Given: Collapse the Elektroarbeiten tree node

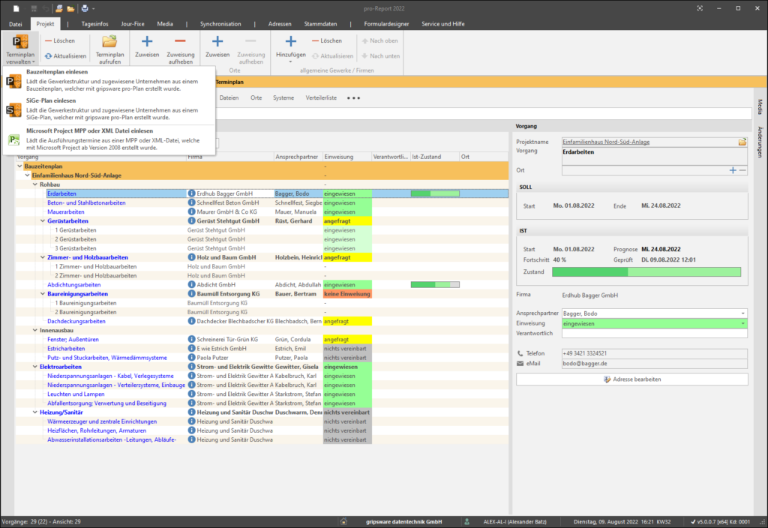Looking at the screenshot, I should pos(34,367).
